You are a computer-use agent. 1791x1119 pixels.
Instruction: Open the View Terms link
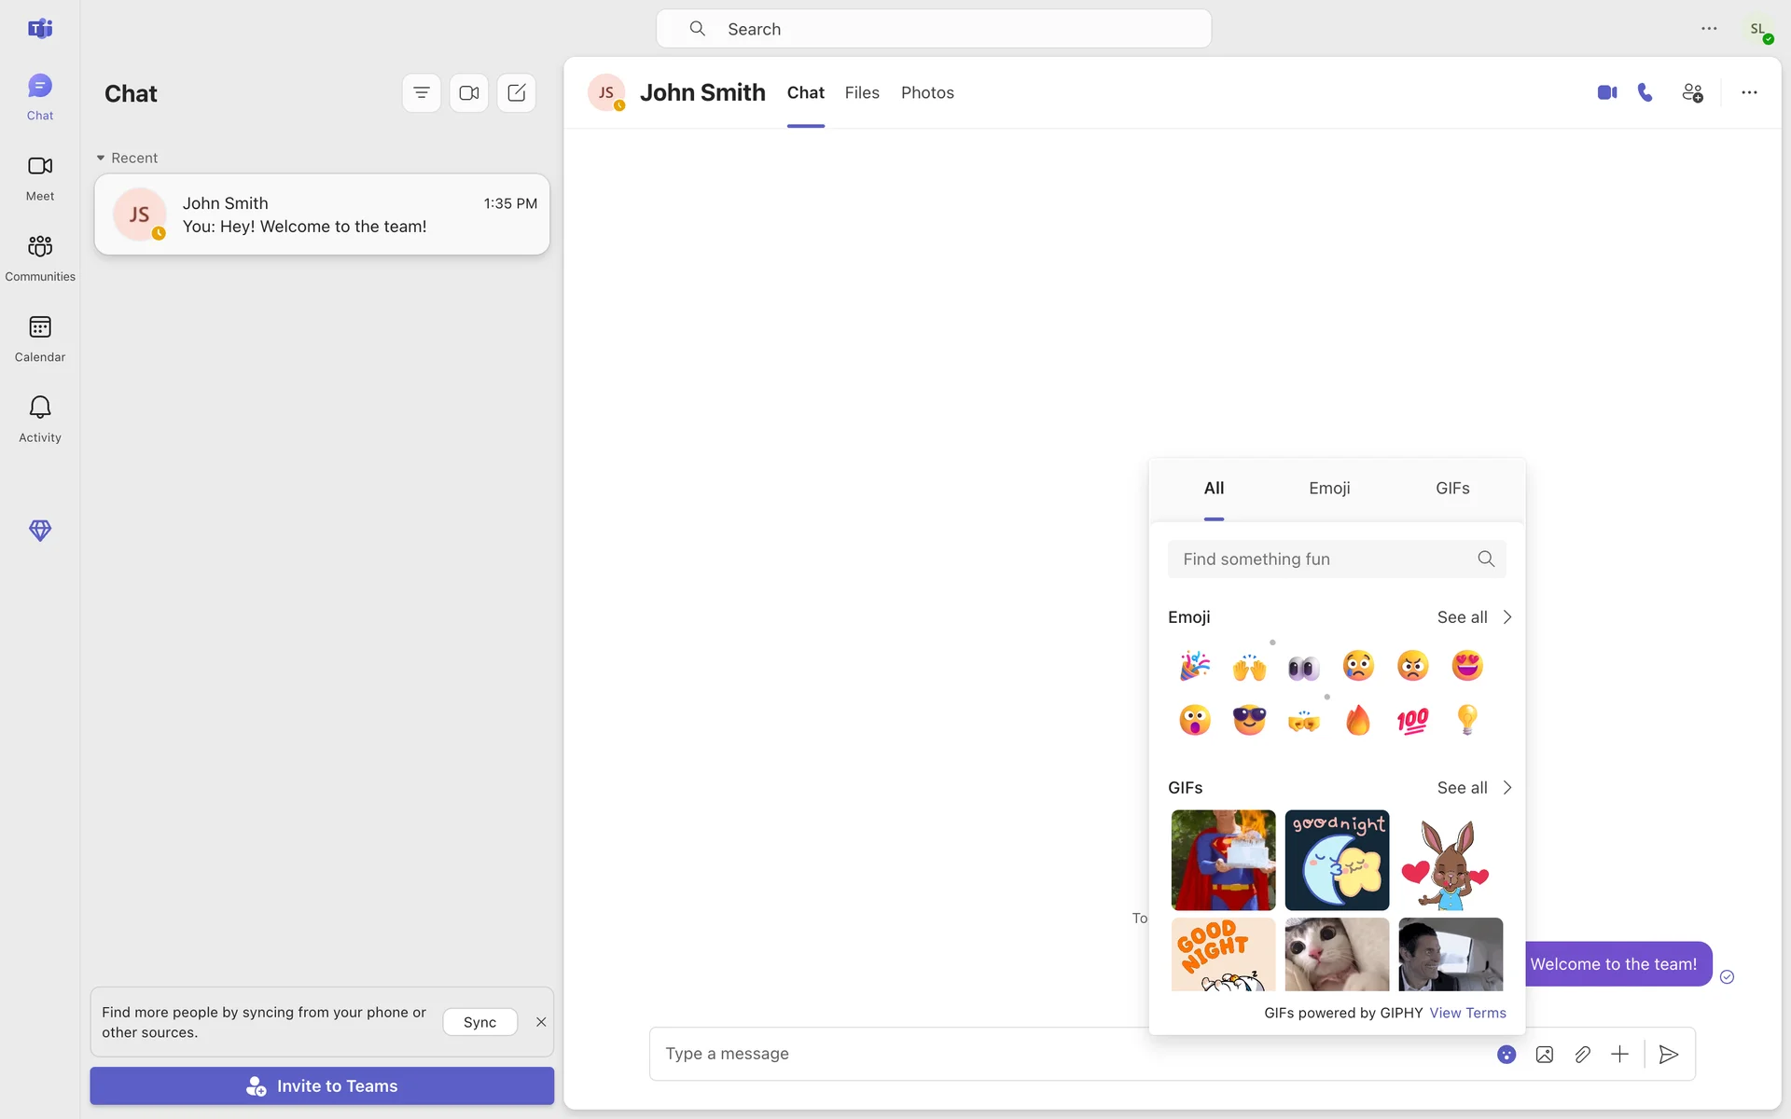click(x=1467, y=1013)
